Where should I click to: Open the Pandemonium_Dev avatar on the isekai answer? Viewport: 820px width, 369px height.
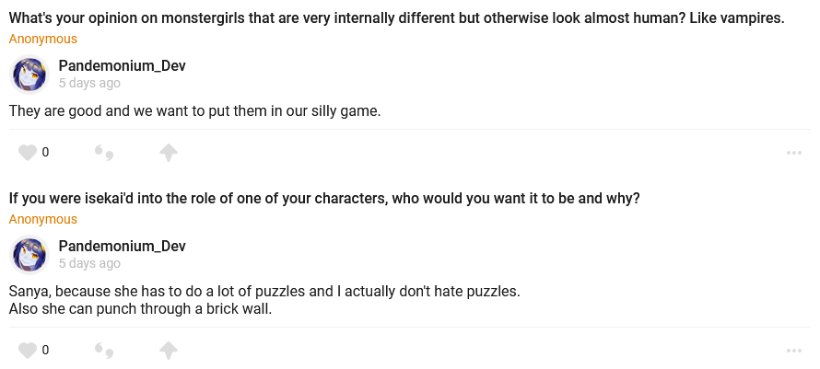pos(29,254)
